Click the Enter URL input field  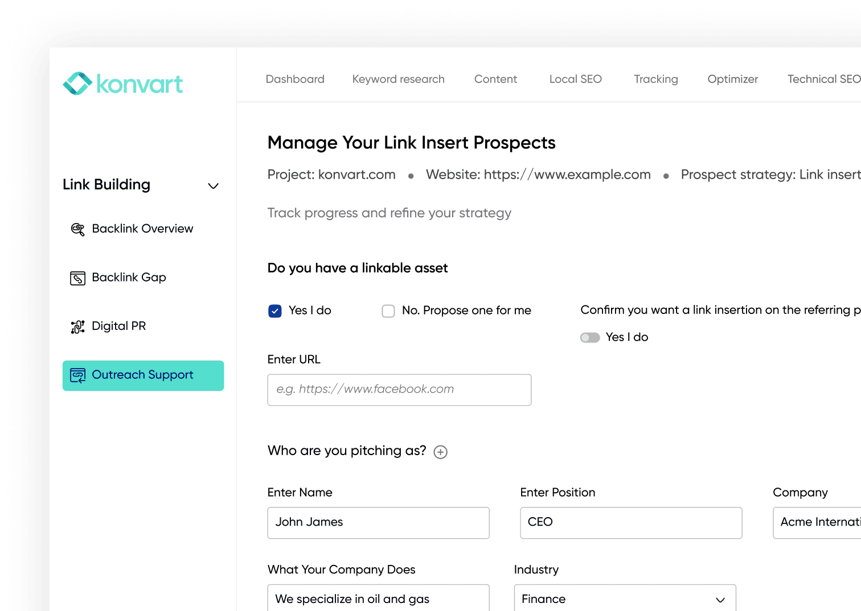coord(399,390)
